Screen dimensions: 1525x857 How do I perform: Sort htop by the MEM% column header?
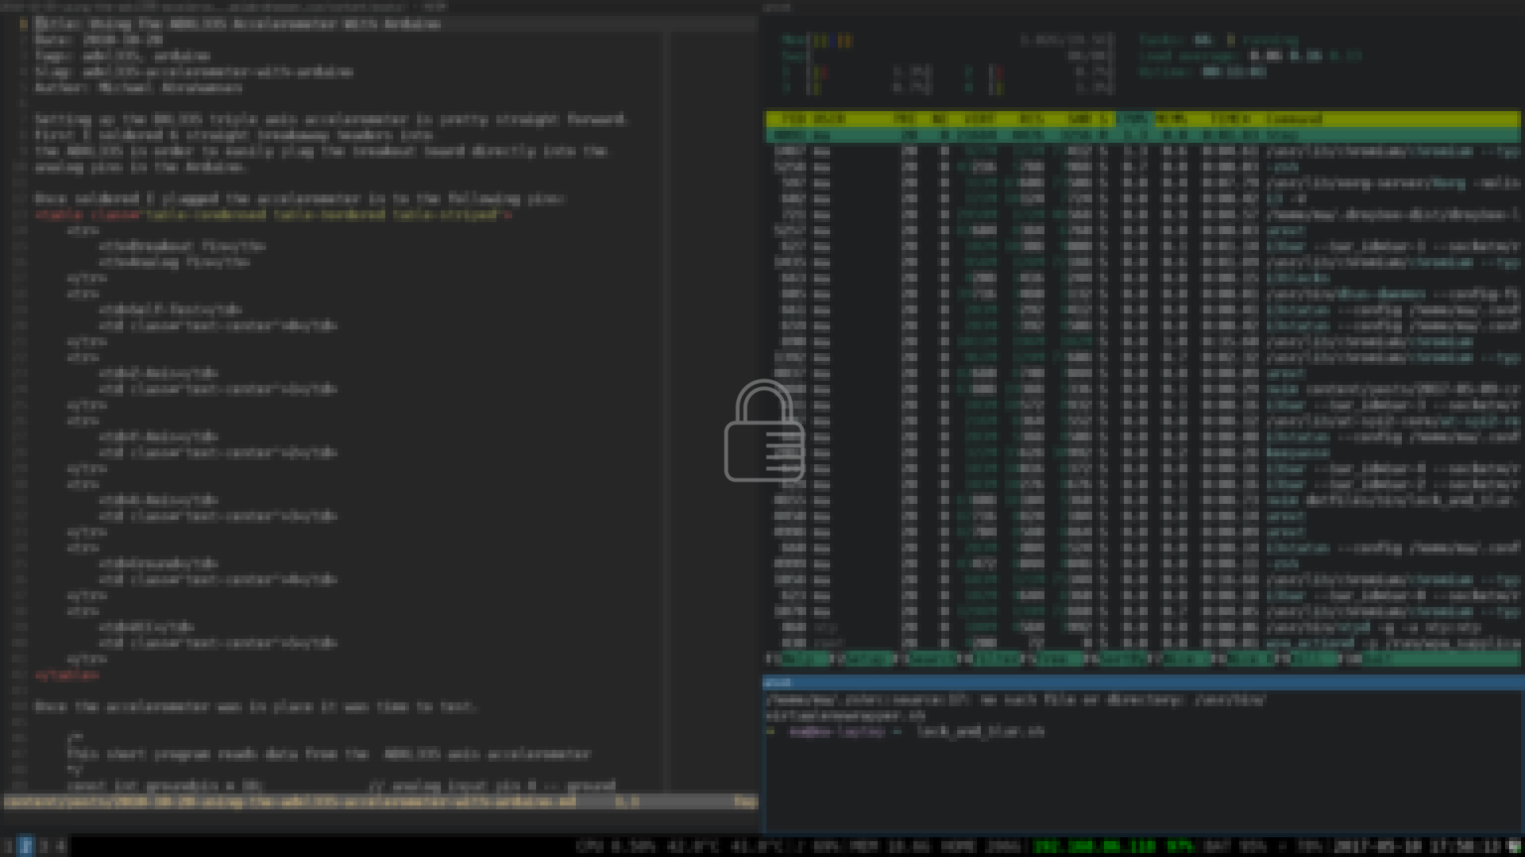1171,119
